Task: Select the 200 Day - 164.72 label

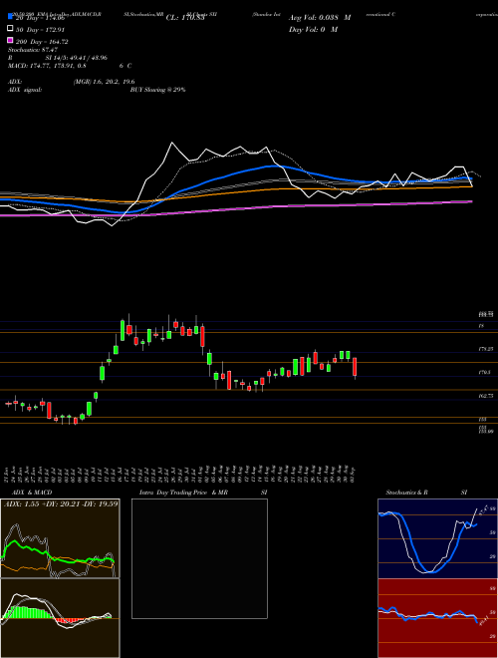Action: (x=42, y=42)
